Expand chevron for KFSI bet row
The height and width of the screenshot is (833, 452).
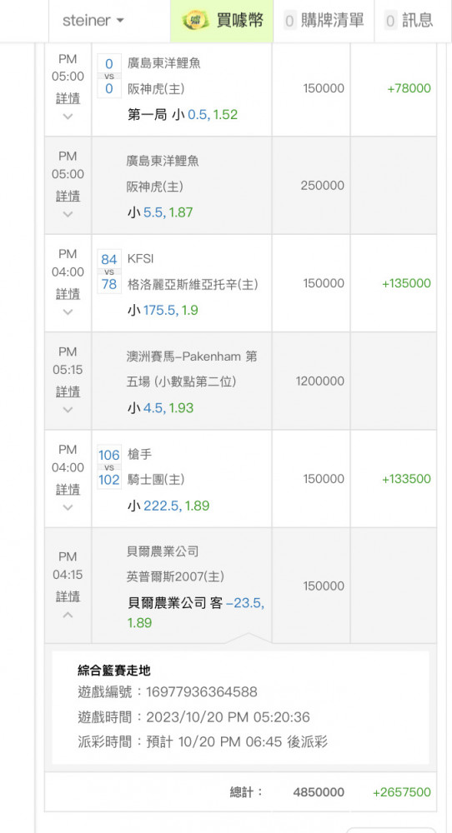click(68, 312)
